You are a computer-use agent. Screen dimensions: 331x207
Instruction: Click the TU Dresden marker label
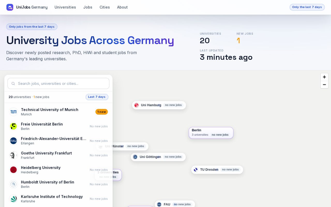tap(209, 170)
